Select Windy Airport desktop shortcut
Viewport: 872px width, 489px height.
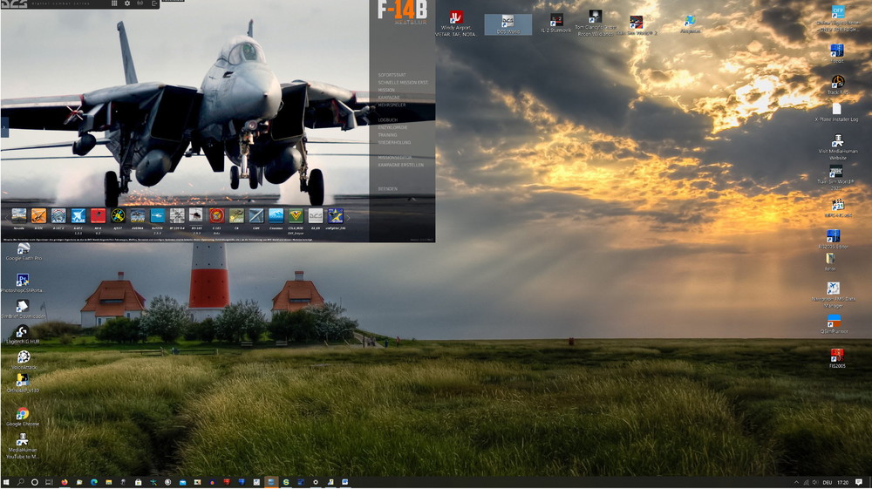455,24
